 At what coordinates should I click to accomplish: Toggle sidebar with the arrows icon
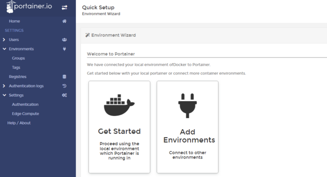click(64, 8)
